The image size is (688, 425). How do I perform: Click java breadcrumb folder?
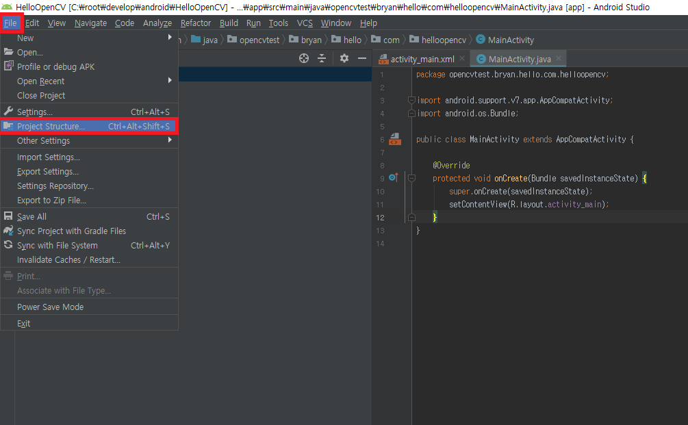pyautogui.click(x=205, y=40)
